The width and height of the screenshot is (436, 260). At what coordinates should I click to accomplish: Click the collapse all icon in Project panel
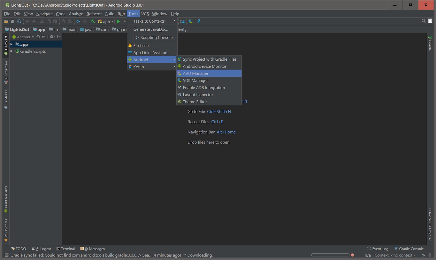(x=44, y=37)
